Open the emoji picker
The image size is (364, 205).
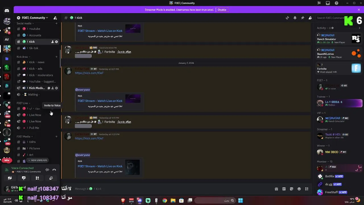tap(299, 189)
